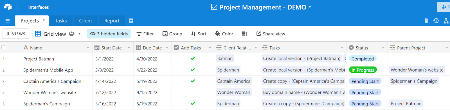Open the Batman client record link
Image resolution: width=450 pixels, height=110 pixels.
click(x=225, y=58)
